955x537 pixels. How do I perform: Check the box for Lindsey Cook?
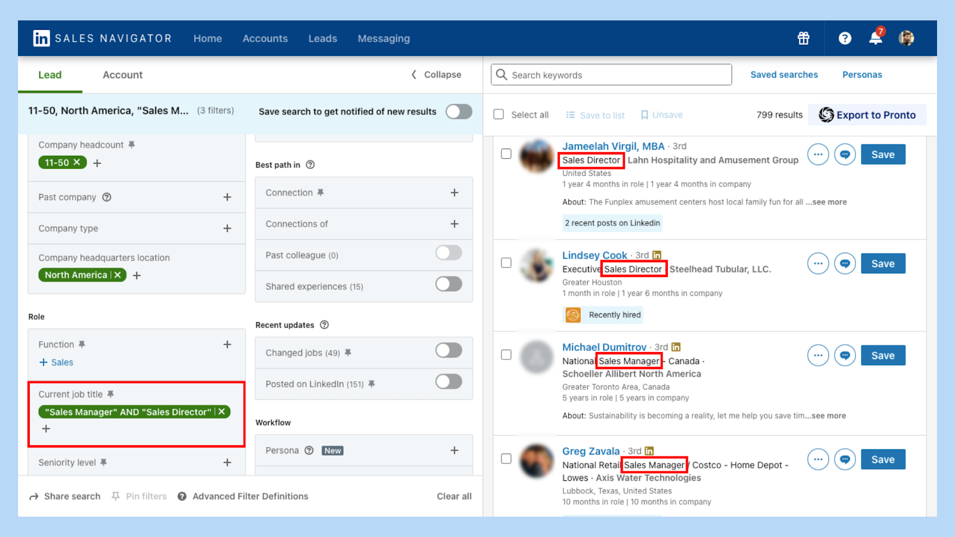tap(506, 263)
